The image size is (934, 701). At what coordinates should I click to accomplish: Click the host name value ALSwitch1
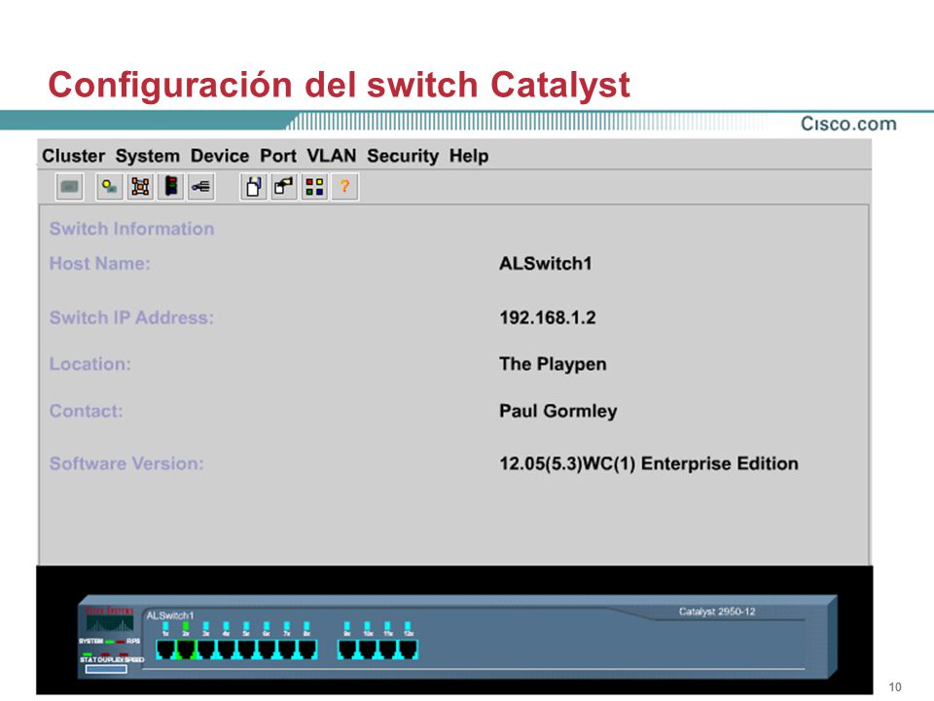[546, 263]
